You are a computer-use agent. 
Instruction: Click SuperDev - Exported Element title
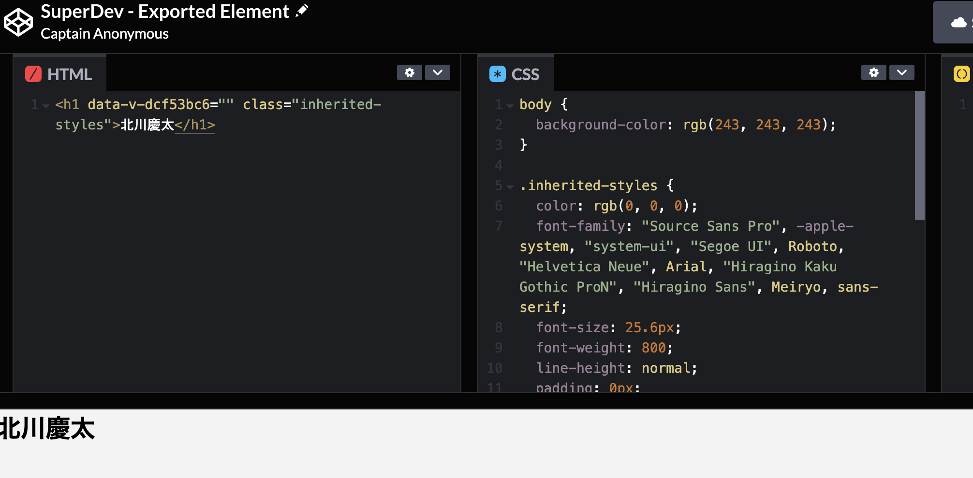[x=165, y=12]
